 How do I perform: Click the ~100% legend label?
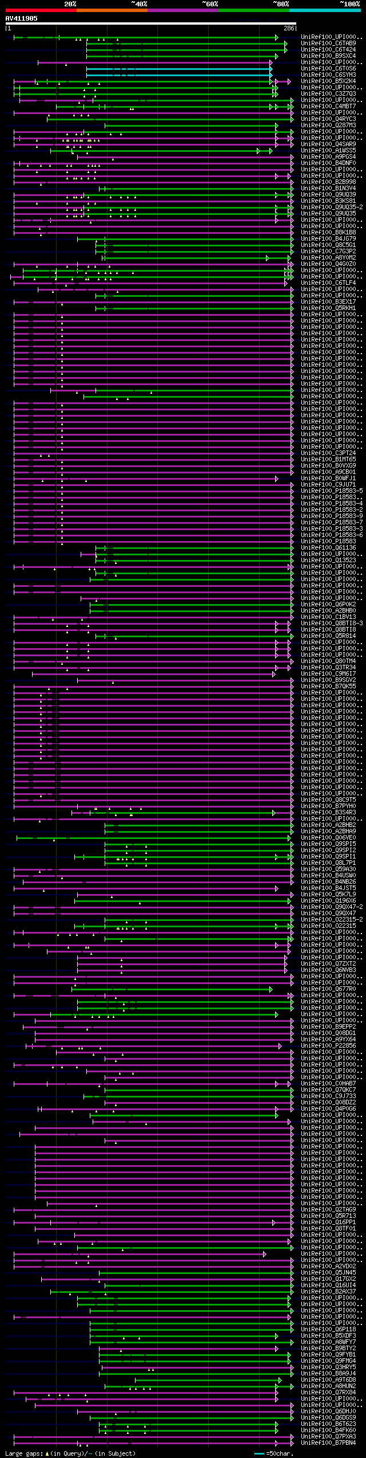(350, 4)
